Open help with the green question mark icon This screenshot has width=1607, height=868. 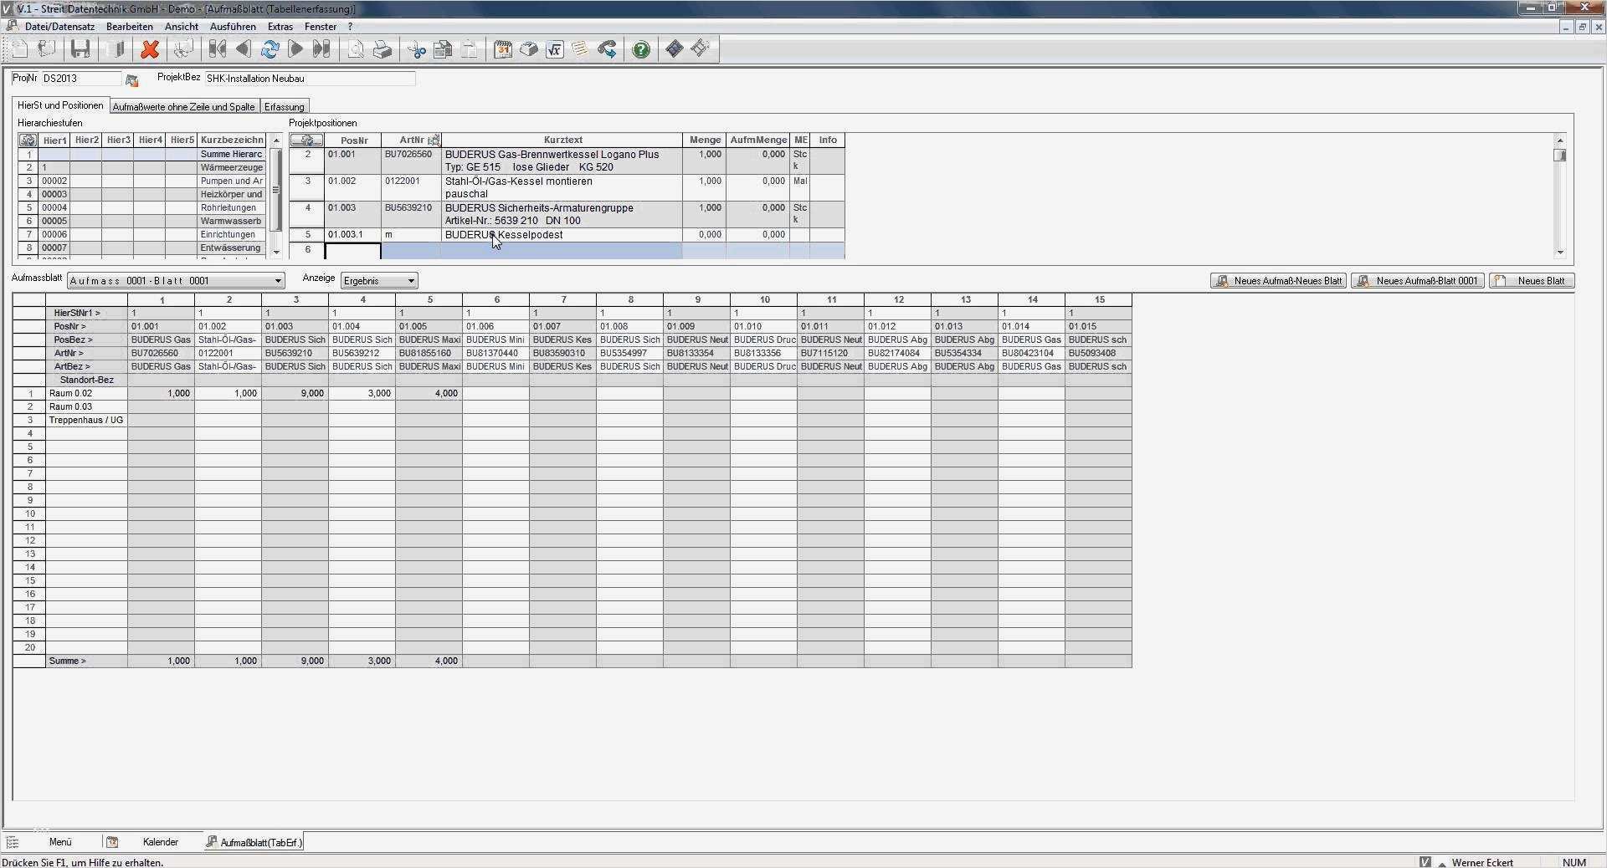click(641, 49)
